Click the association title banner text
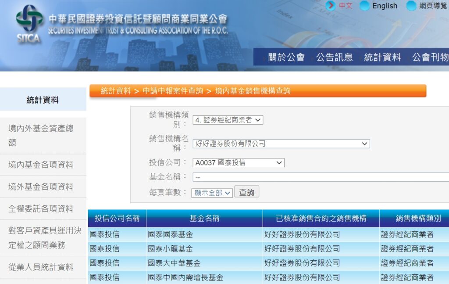449x284 pixels. pyautogui.click(x=138, y=24)
